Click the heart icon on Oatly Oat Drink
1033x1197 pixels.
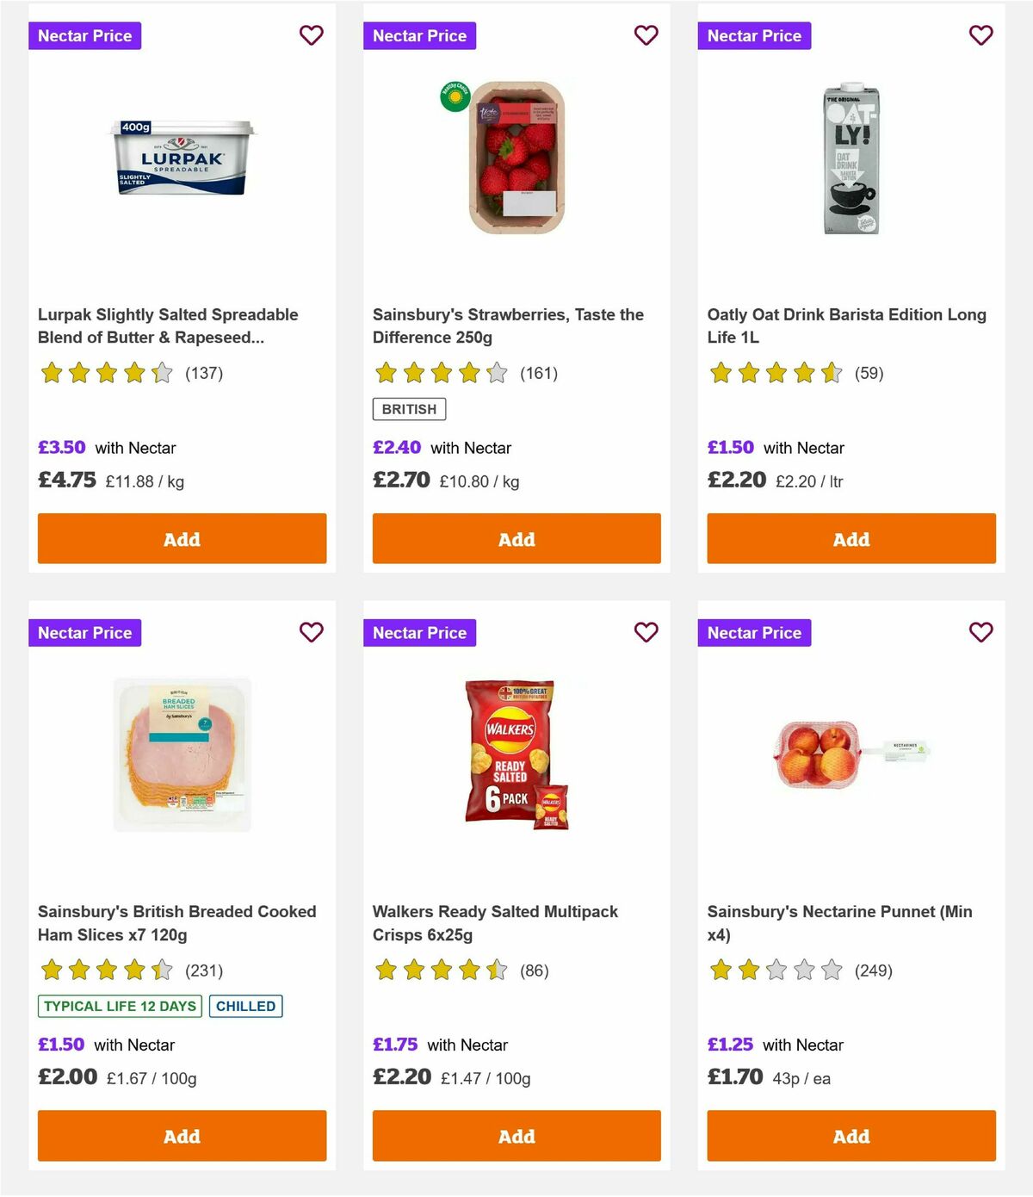[980, 35]
